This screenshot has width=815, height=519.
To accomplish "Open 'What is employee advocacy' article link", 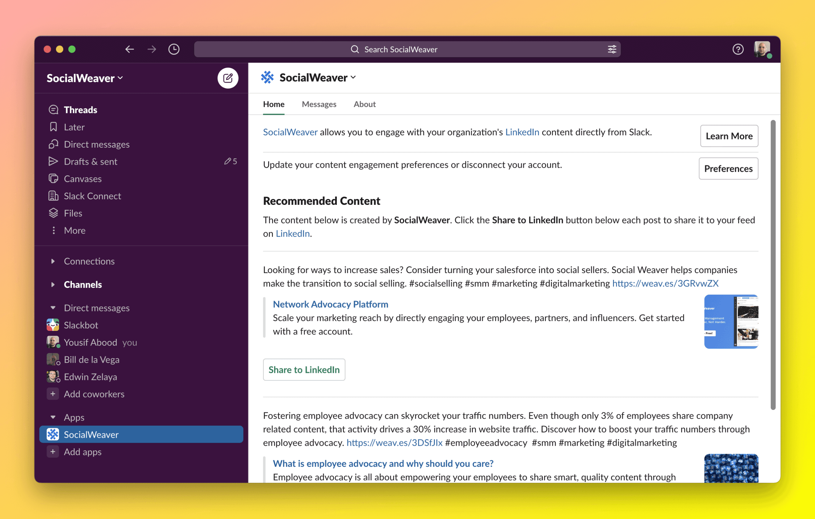I will (x=383, y=464).
